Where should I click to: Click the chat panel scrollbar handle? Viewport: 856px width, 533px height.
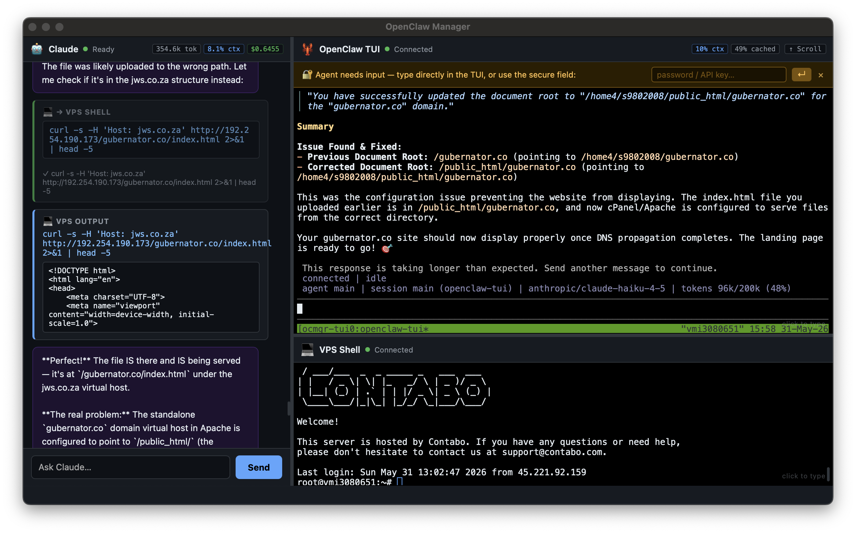click(x=289, y=409)
